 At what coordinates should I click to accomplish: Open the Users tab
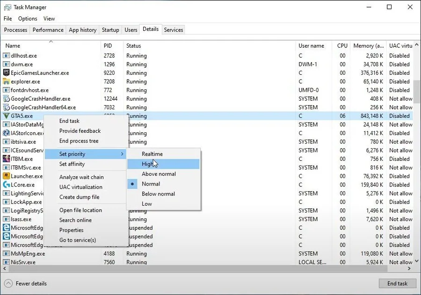pos(131,30)
